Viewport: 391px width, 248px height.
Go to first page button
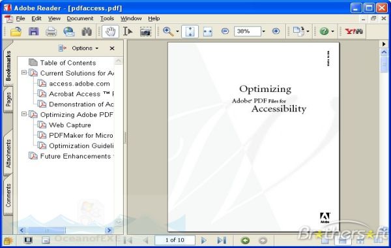tap(128, 240)
